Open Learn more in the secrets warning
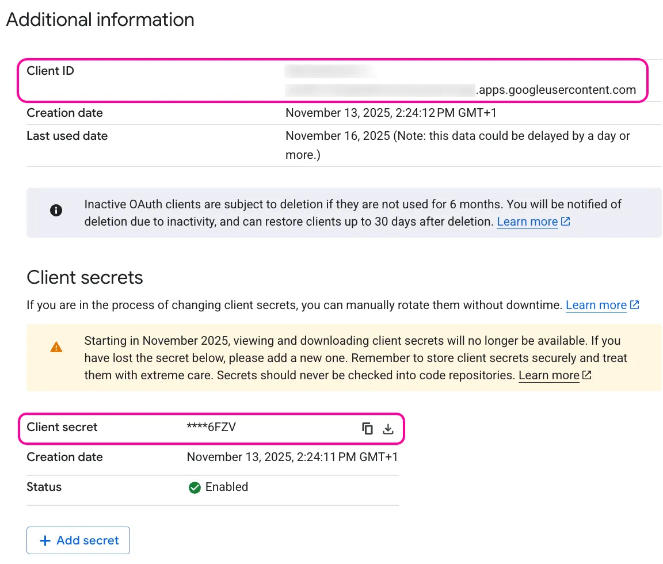The width and height of the screenshot is (663, 564). coord(549,375)
